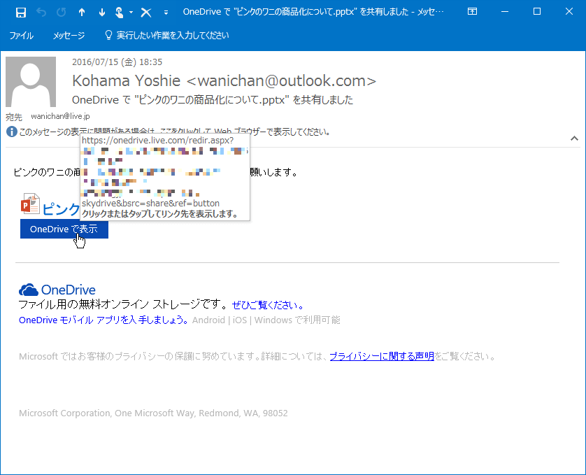Click the ribbon display options icon

473,12
